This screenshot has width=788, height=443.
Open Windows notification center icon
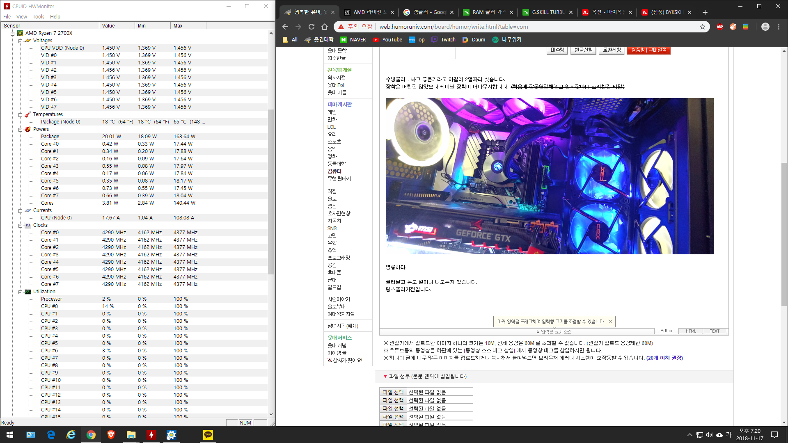[x=774, y=435]
